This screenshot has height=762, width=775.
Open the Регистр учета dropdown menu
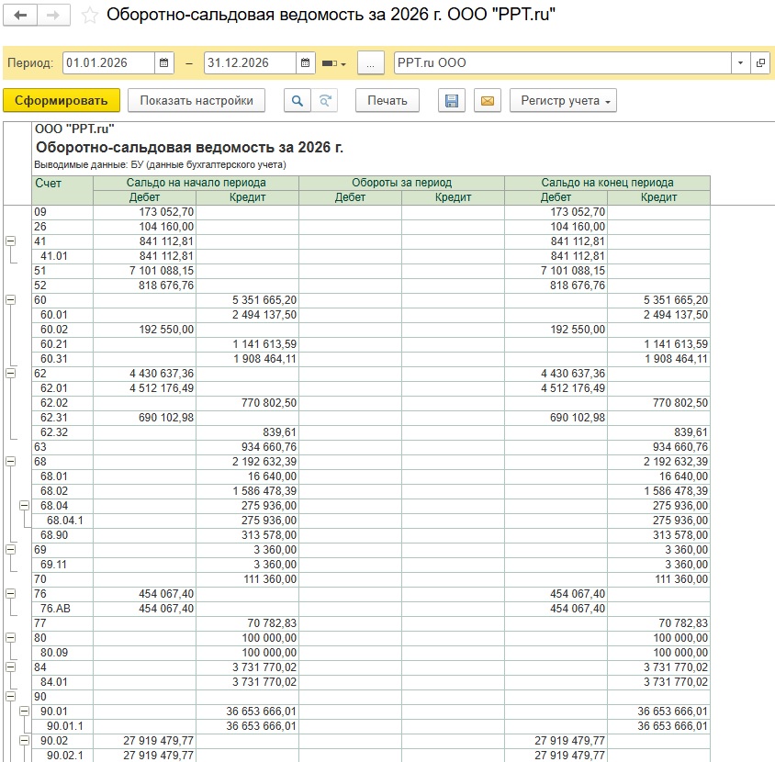(x=563, y=100)
